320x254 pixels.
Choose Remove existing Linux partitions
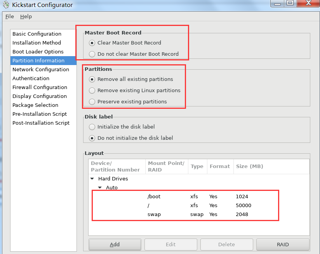(x=92, y=91)
